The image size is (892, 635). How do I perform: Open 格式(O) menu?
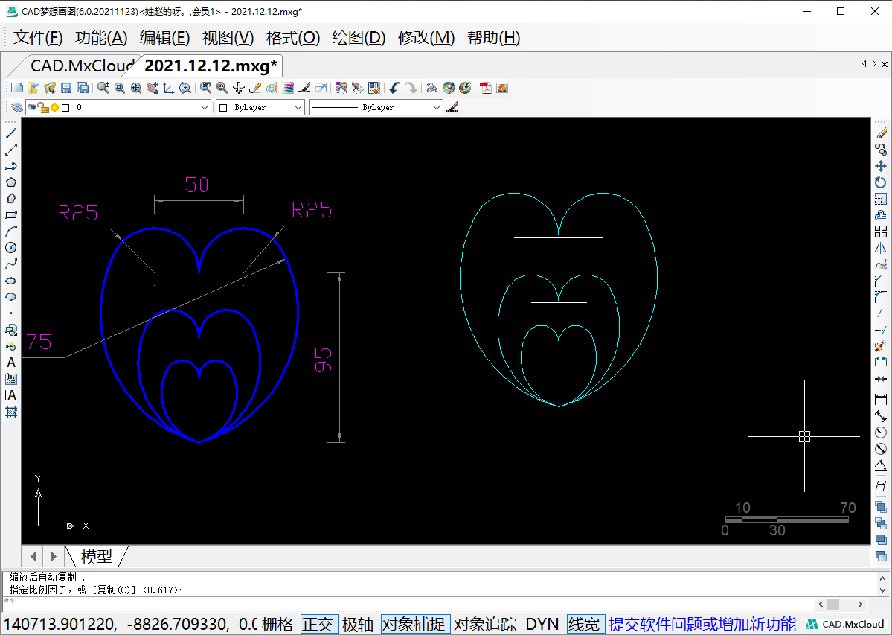(x=294, y=37)
